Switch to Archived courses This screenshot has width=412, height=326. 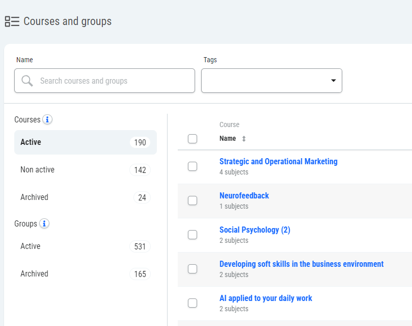click(x=85, y=197)
